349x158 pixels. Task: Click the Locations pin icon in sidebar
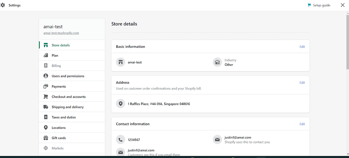tap(46, 127)
